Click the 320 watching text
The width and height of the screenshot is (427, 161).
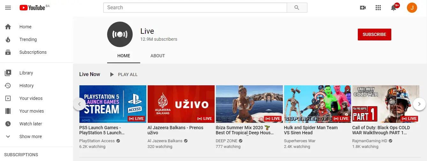pos(160,147)
